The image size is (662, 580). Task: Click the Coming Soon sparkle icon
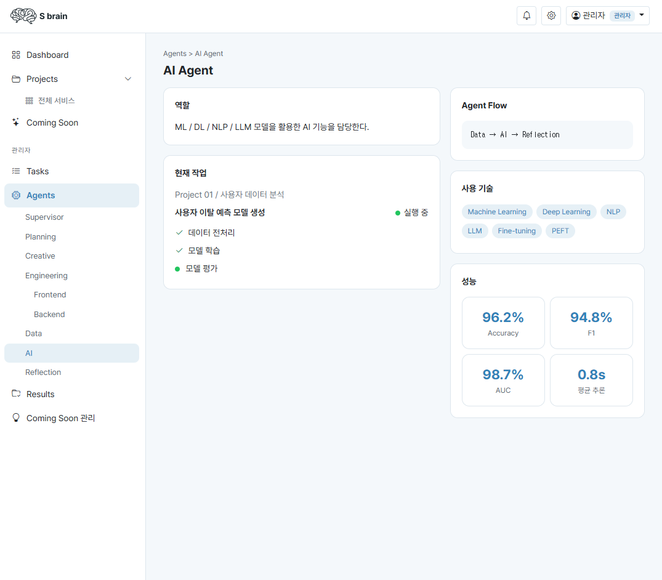(x=16, y=123)
